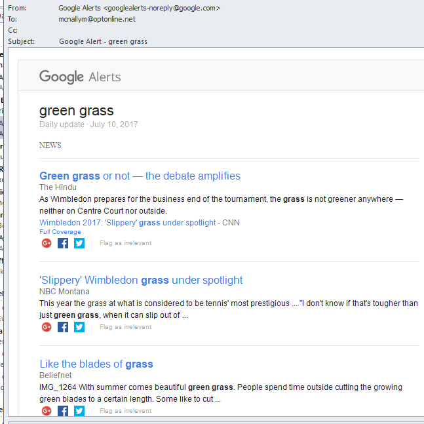Share Beliefnet article on Facebook
The height and width of the screenshot is (424, 424).
(63, 411)
